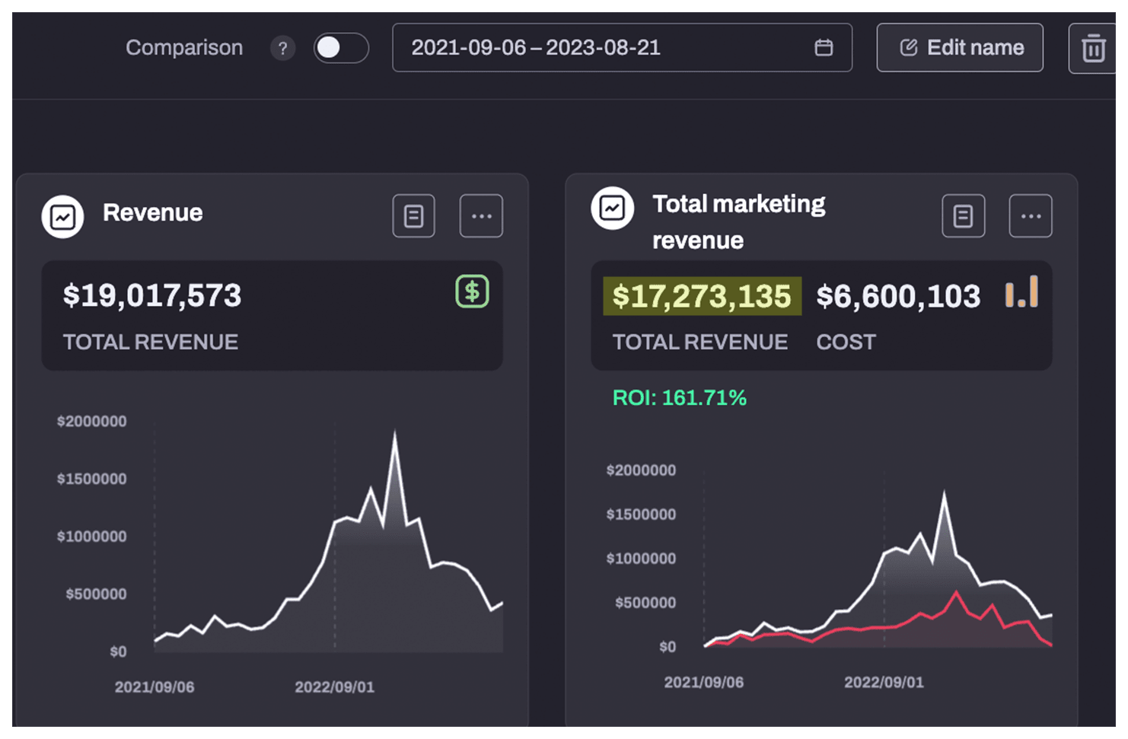The image size is (1128, 739).
Task: Click the ROI: 161.71% label
Action: (x=679, y=398)
